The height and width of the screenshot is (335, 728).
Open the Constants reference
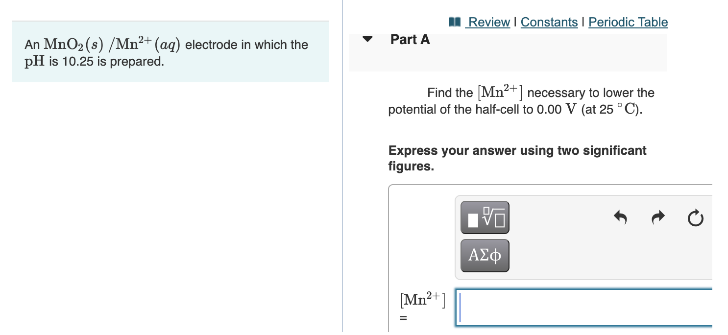549,22
